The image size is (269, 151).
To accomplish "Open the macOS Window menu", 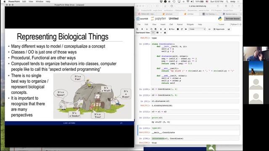I will [x=39, y=1].
